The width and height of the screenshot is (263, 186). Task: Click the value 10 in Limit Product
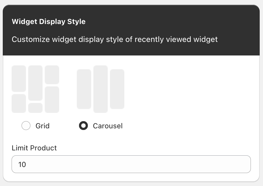click(x=22, y=164)
